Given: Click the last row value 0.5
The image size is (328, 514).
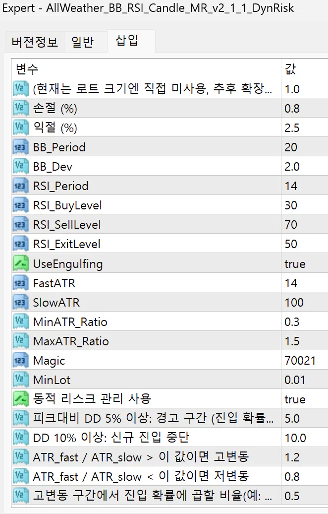Looking at the screenshot, I should click(x=292, y=496).
